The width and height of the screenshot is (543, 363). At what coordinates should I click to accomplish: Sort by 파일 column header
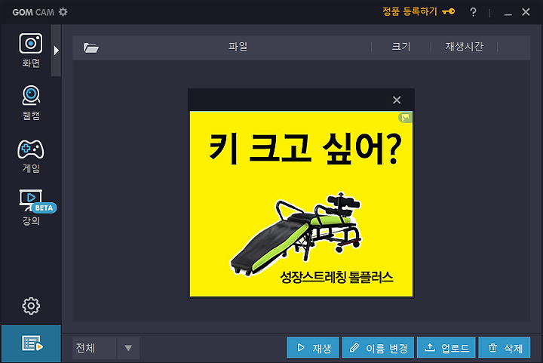pyautogui.click(x=238, y=47)
